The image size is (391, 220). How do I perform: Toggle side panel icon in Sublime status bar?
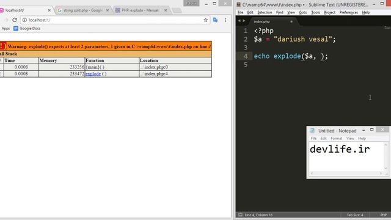240,215
